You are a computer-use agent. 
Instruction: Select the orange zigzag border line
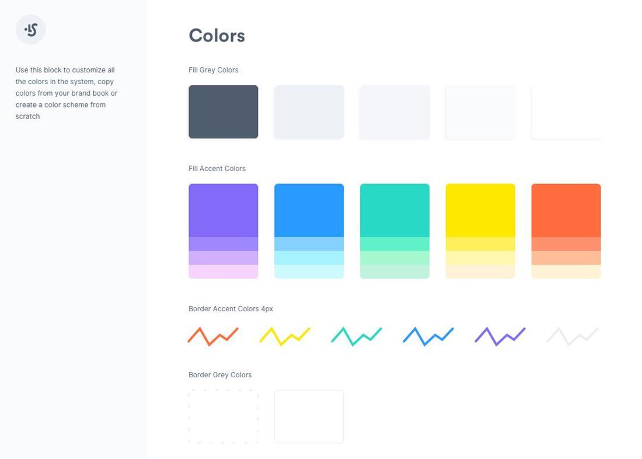click(x=213, y=336)
